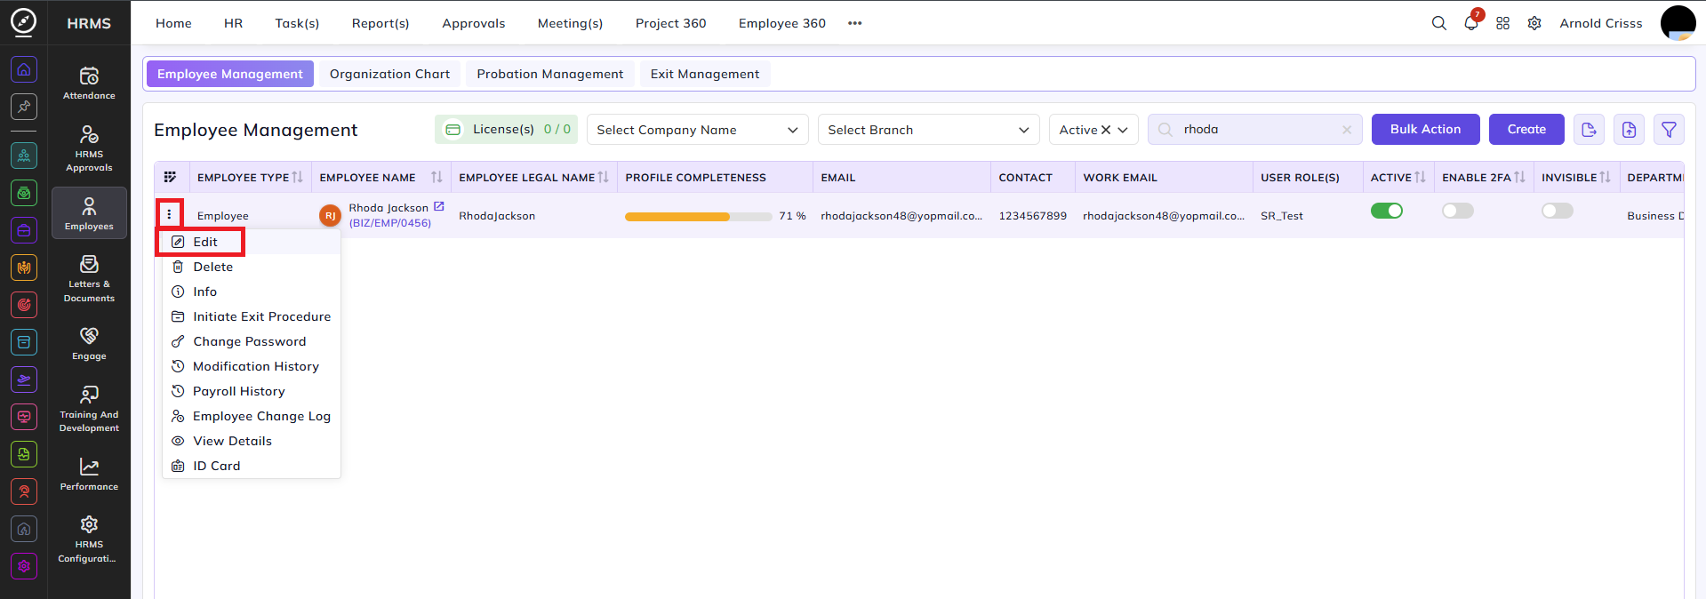Select Initiate Exit Procedure
Screen dimensions: 1706x599
click(252, 316)
